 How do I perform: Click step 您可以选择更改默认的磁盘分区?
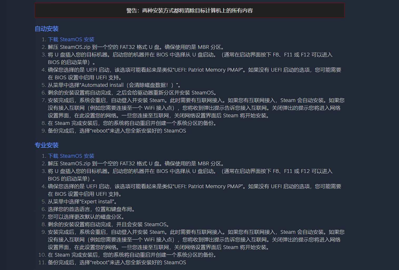tap(87, 217)
